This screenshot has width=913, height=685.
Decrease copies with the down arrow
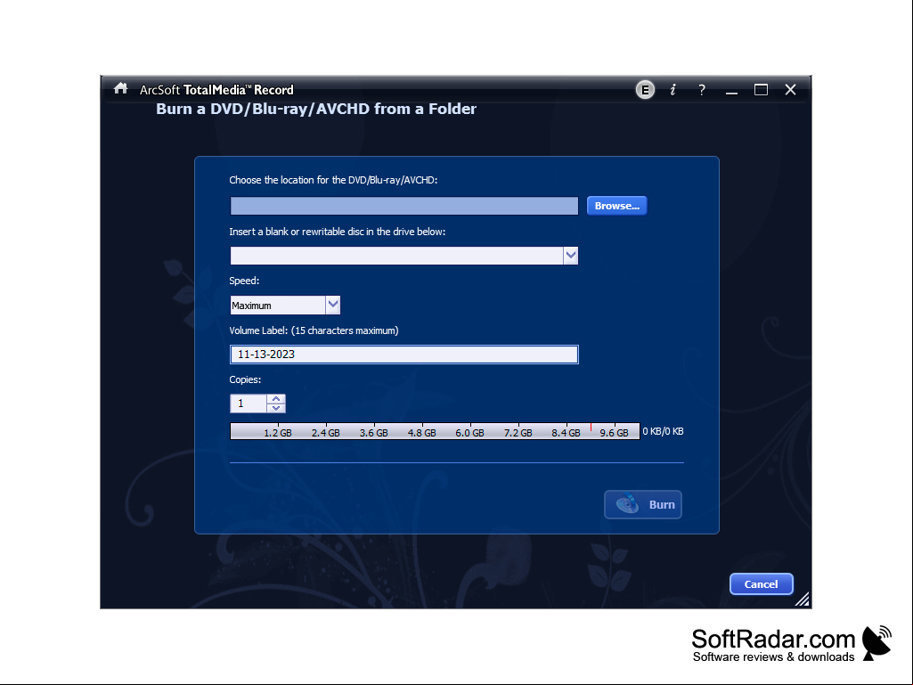click(276, 408)
